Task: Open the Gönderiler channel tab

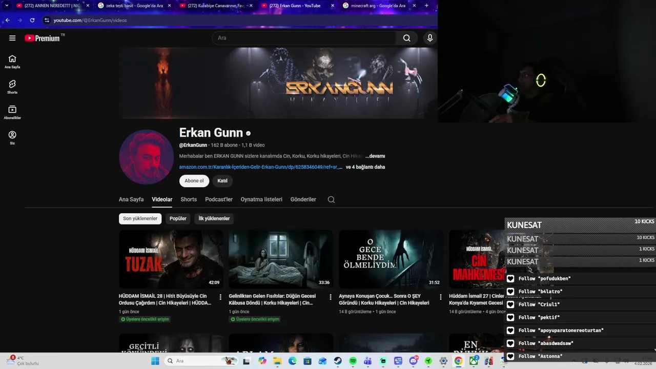Action: [303, 199]
